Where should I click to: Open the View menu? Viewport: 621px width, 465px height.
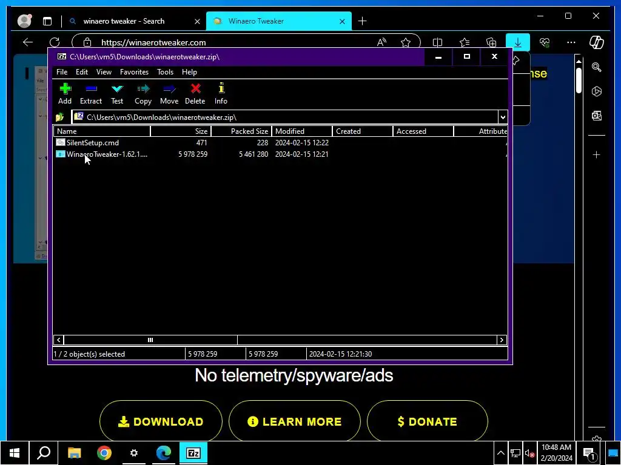[x=104, y=72]
